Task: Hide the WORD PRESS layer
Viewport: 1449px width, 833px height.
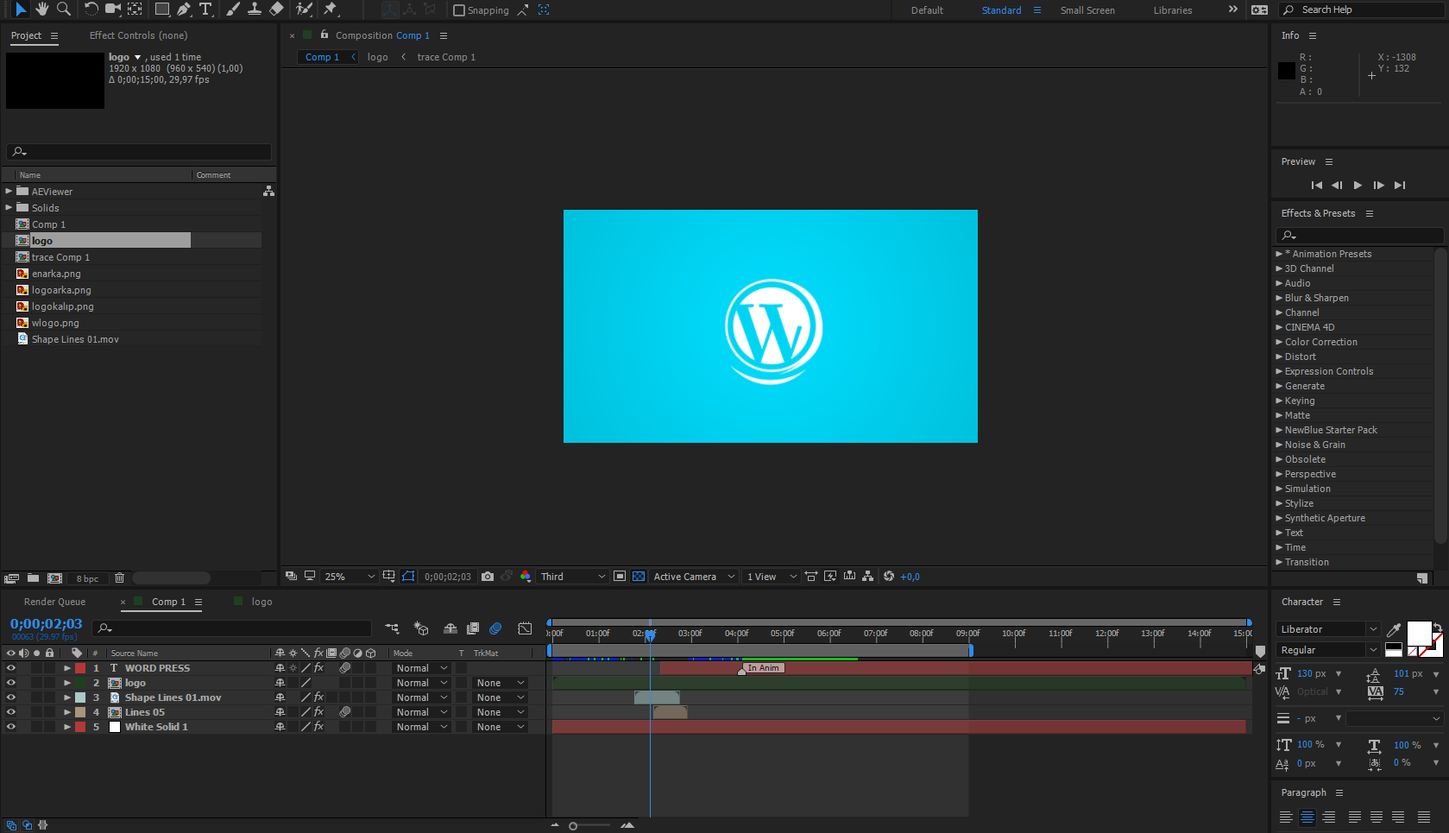Action: tap(11, 668)
